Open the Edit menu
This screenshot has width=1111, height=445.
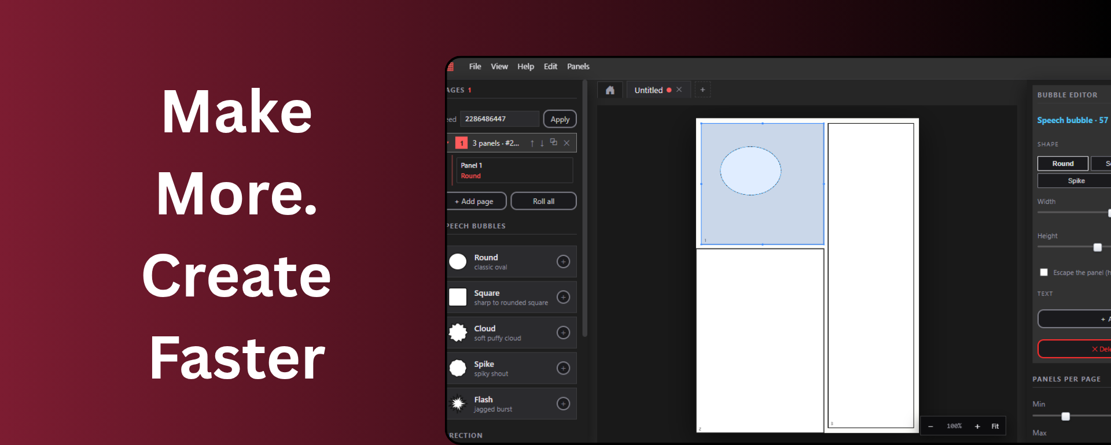[x=550, y=66]
